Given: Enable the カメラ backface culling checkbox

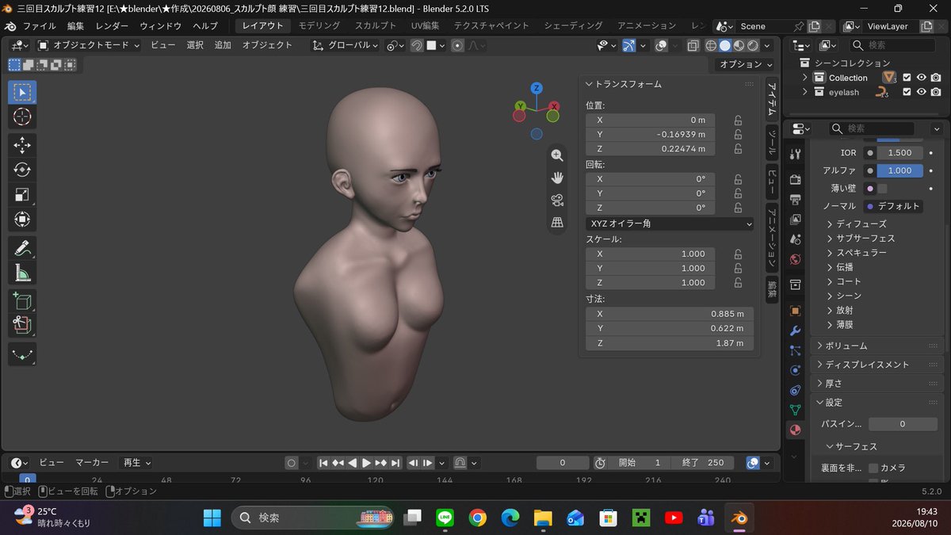Looking at the screenshot, I should tap(873, 468).
